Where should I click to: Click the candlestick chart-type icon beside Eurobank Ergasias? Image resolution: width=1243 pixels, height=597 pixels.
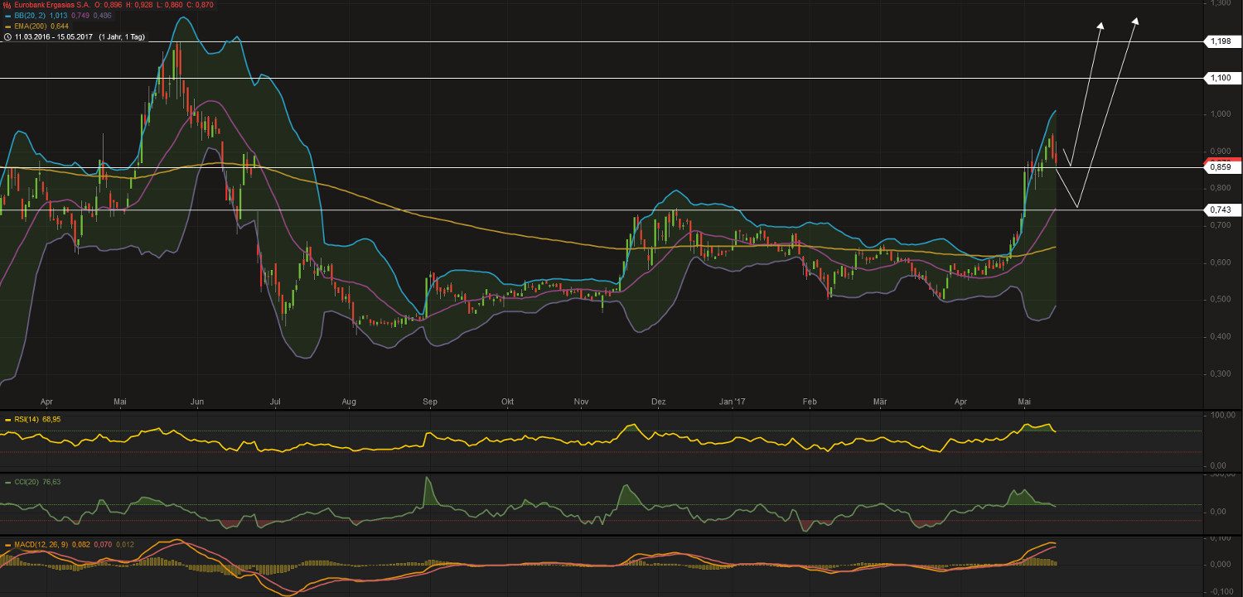point(7,5)
